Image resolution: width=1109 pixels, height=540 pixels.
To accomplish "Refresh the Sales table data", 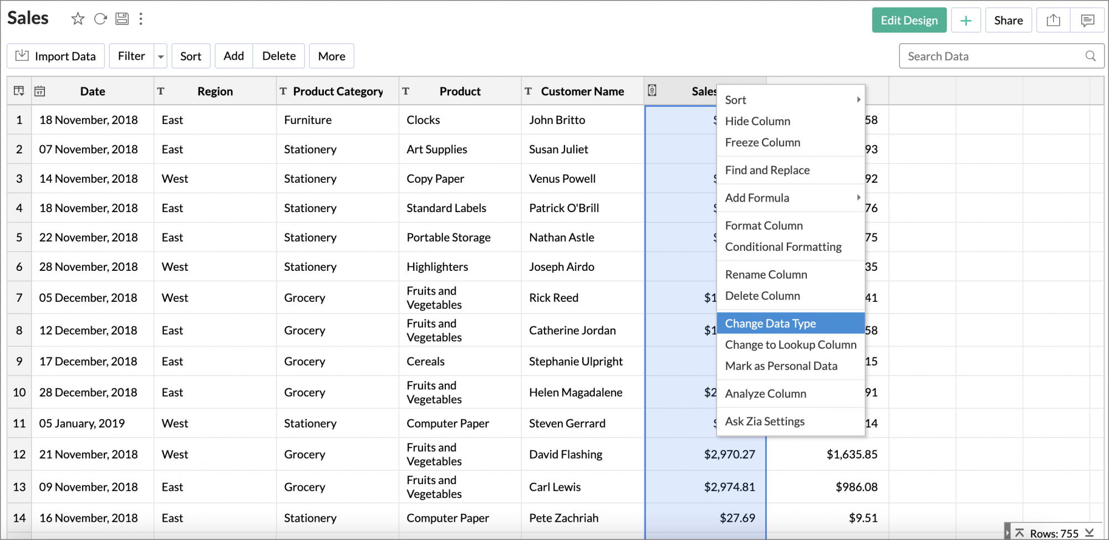I will click(100, 18).
